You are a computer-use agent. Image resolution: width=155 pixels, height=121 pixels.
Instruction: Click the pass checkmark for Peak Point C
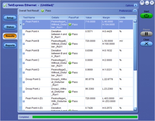[x=70, y=63]
